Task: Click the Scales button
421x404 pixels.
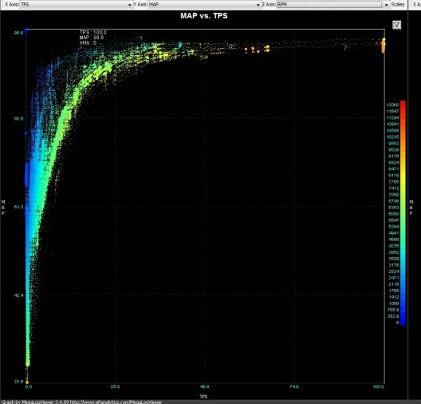Action: (398, 5)
